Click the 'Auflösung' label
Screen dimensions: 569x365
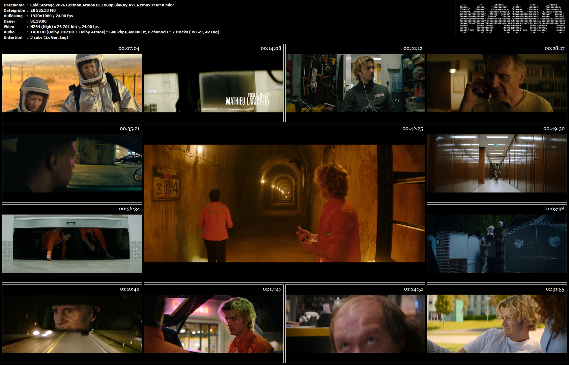tap(13, 16)
